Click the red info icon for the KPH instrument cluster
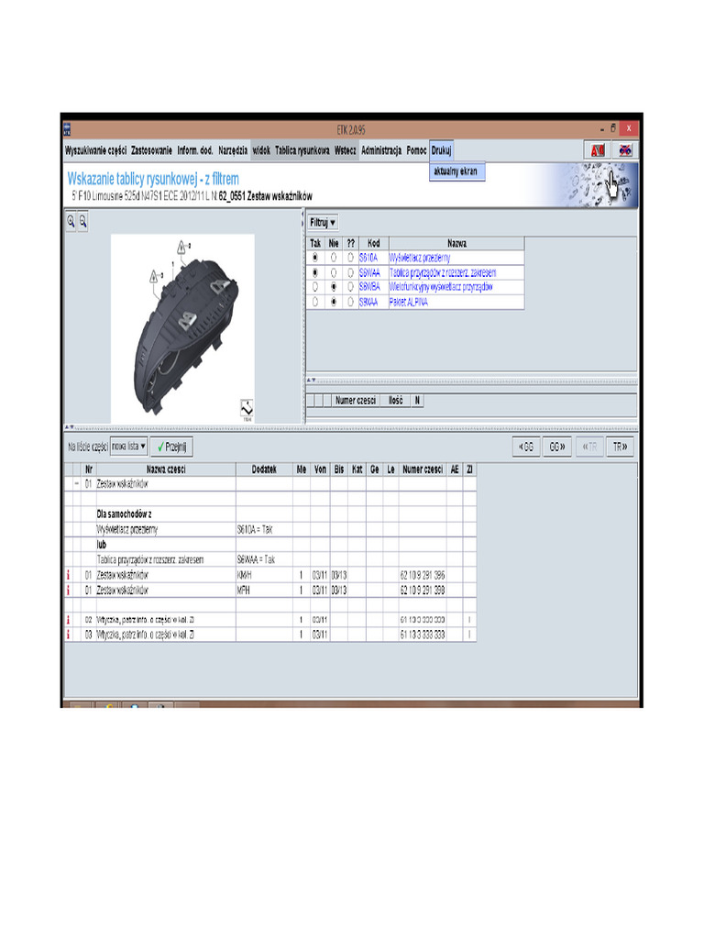 click(68, 589)
